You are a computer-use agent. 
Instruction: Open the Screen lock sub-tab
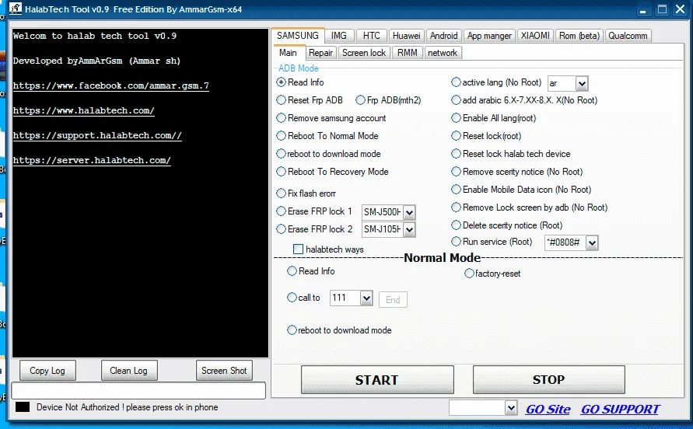pos(364,53)
